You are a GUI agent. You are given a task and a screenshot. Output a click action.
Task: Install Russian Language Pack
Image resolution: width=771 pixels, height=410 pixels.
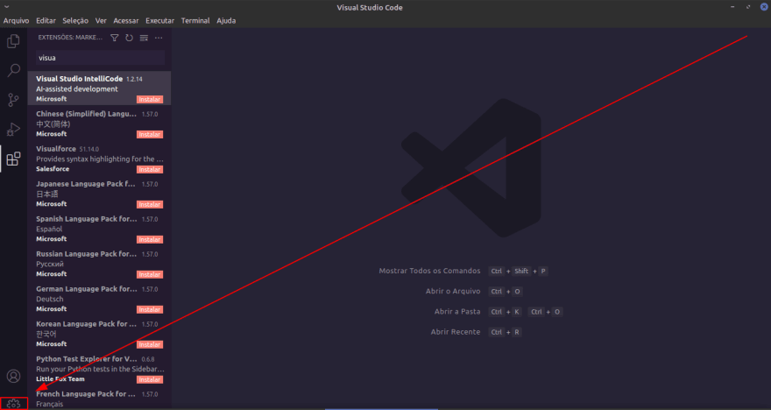150,274
